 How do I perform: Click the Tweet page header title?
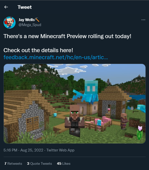[25, 7]
